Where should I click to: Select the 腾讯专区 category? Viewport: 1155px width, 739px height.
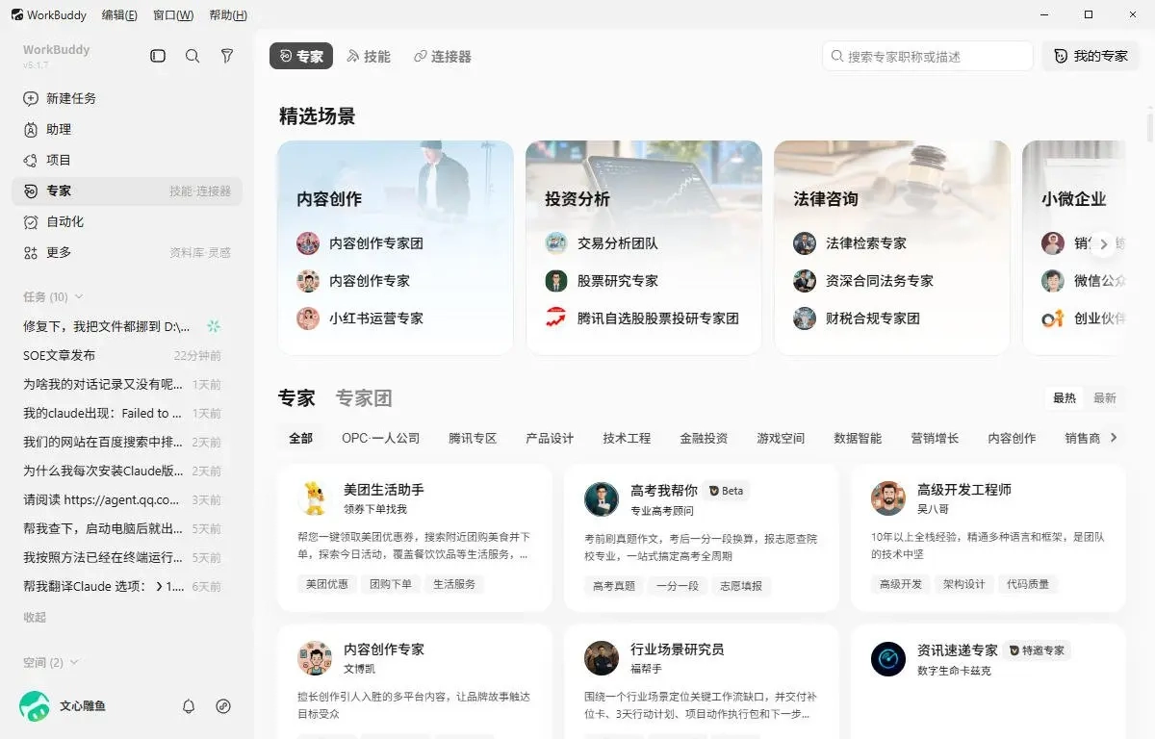(x=473, y=438)
